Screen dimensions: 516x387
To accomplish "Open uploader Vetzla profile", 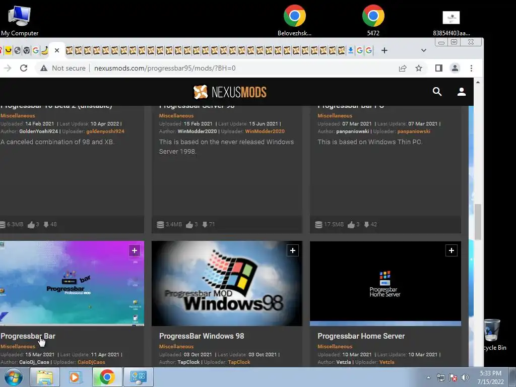I will [386, 362].
